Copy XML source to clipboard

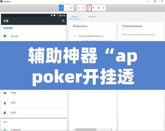click(x=99, y=8)
